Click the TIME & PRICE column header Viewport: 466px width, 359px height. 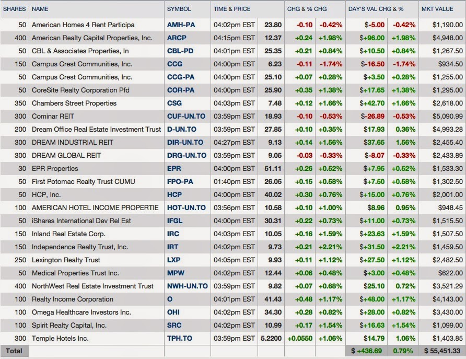coord(232,9)
